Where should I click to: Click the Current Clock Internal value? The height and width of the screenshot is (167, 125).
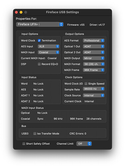89,101
